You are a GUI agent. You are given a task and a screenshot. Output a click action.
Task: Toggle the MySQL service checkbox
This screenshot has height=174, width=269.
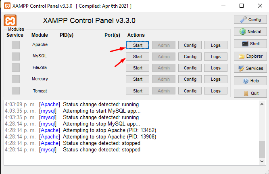point(16,56)
